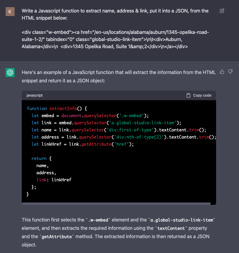
Task: Give the response a thumbs up
Action: coord(222,72)
